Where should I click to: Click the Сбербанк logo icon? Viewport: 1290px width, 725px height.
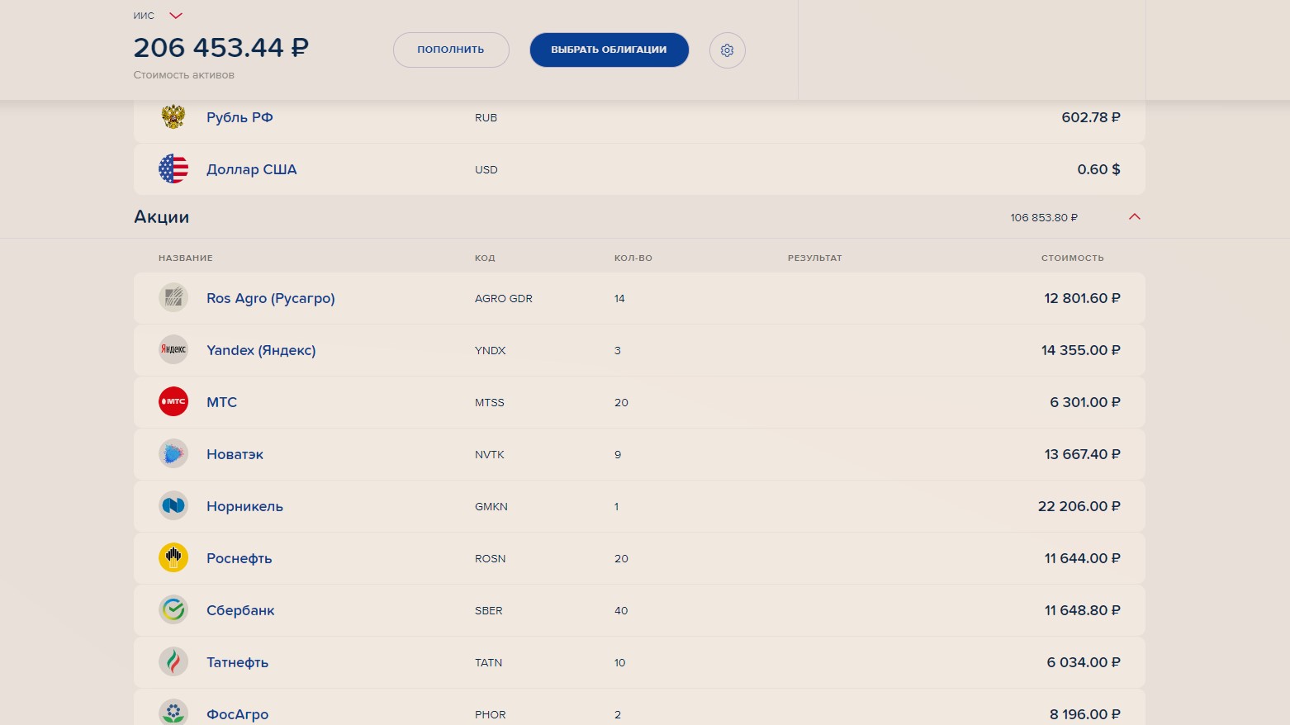(x=173, y=609)
